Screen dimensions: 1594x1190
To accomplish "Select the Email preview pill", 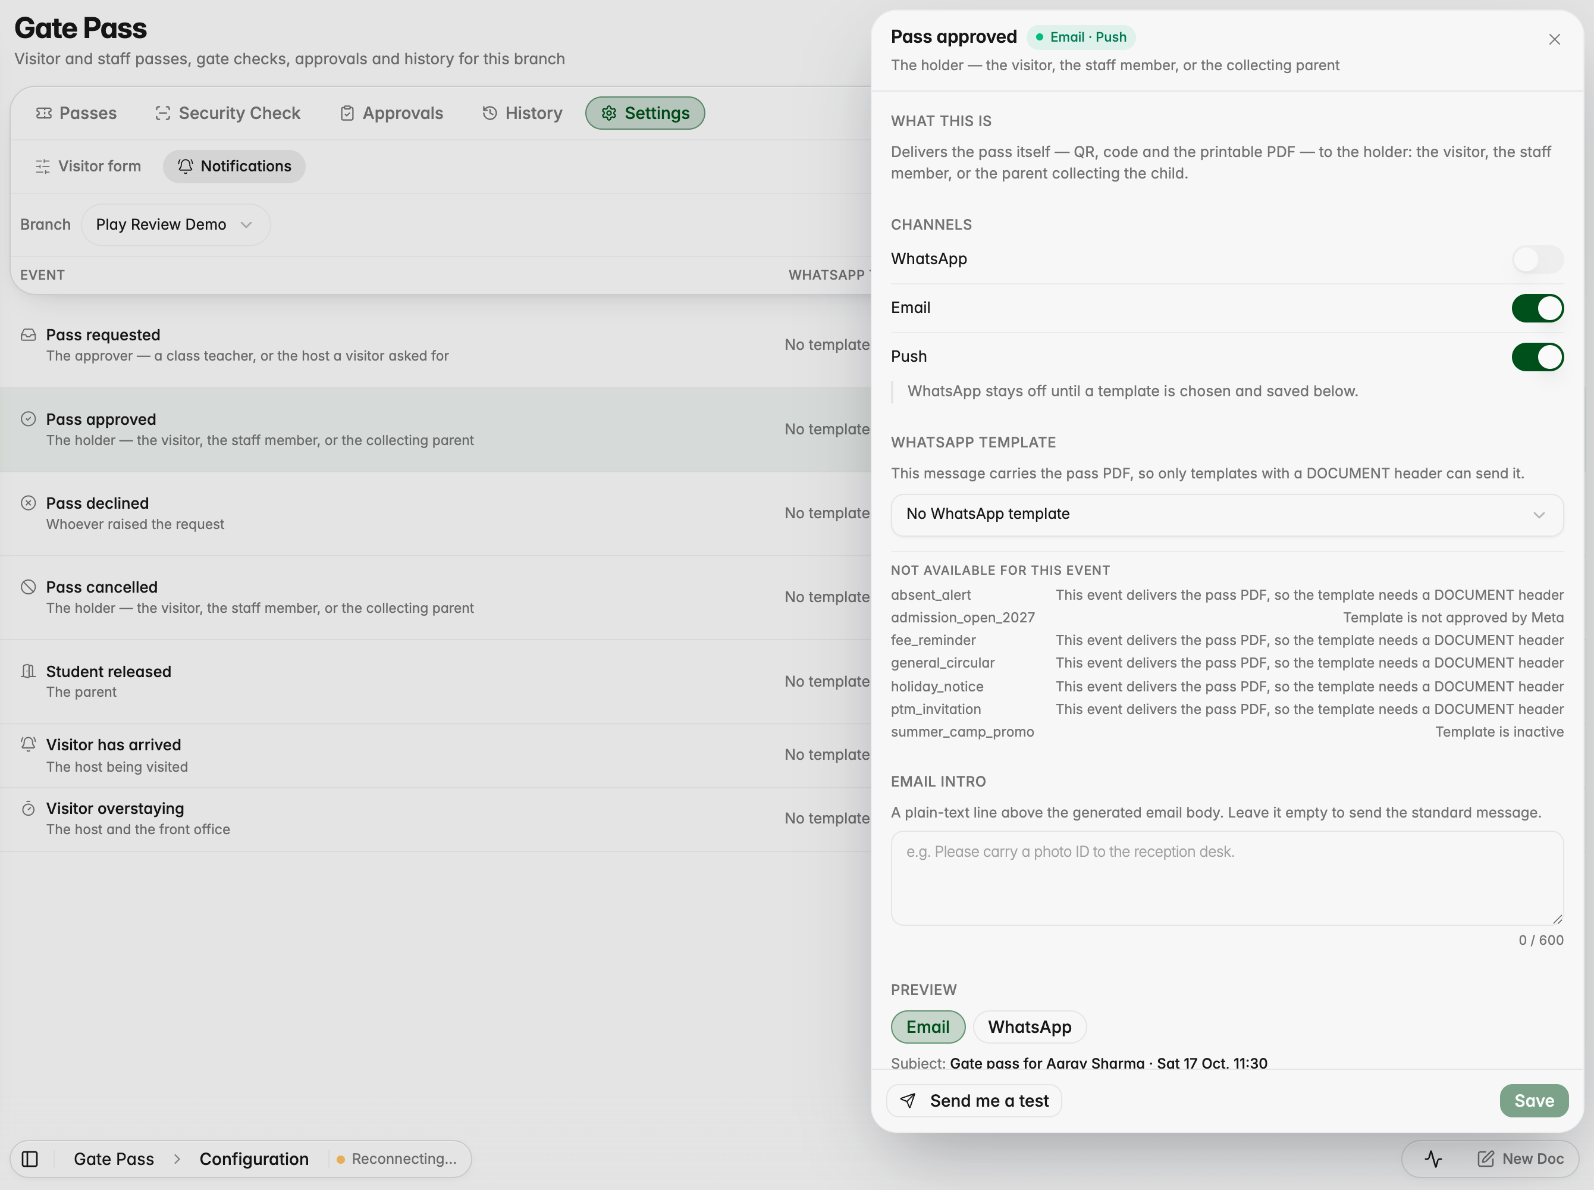I will pyautogui.click(x=928, y=1026).
